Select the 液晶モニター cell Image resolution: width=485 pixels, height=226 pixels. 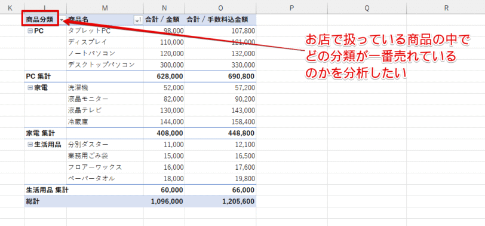105,99
